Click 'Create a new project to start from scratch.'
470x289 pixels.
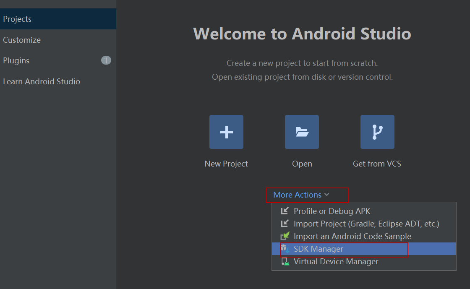click(x=302, y=63)
